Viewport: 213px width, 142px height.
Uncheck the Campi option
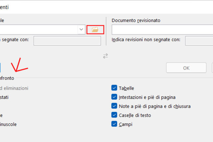[114, 124]
